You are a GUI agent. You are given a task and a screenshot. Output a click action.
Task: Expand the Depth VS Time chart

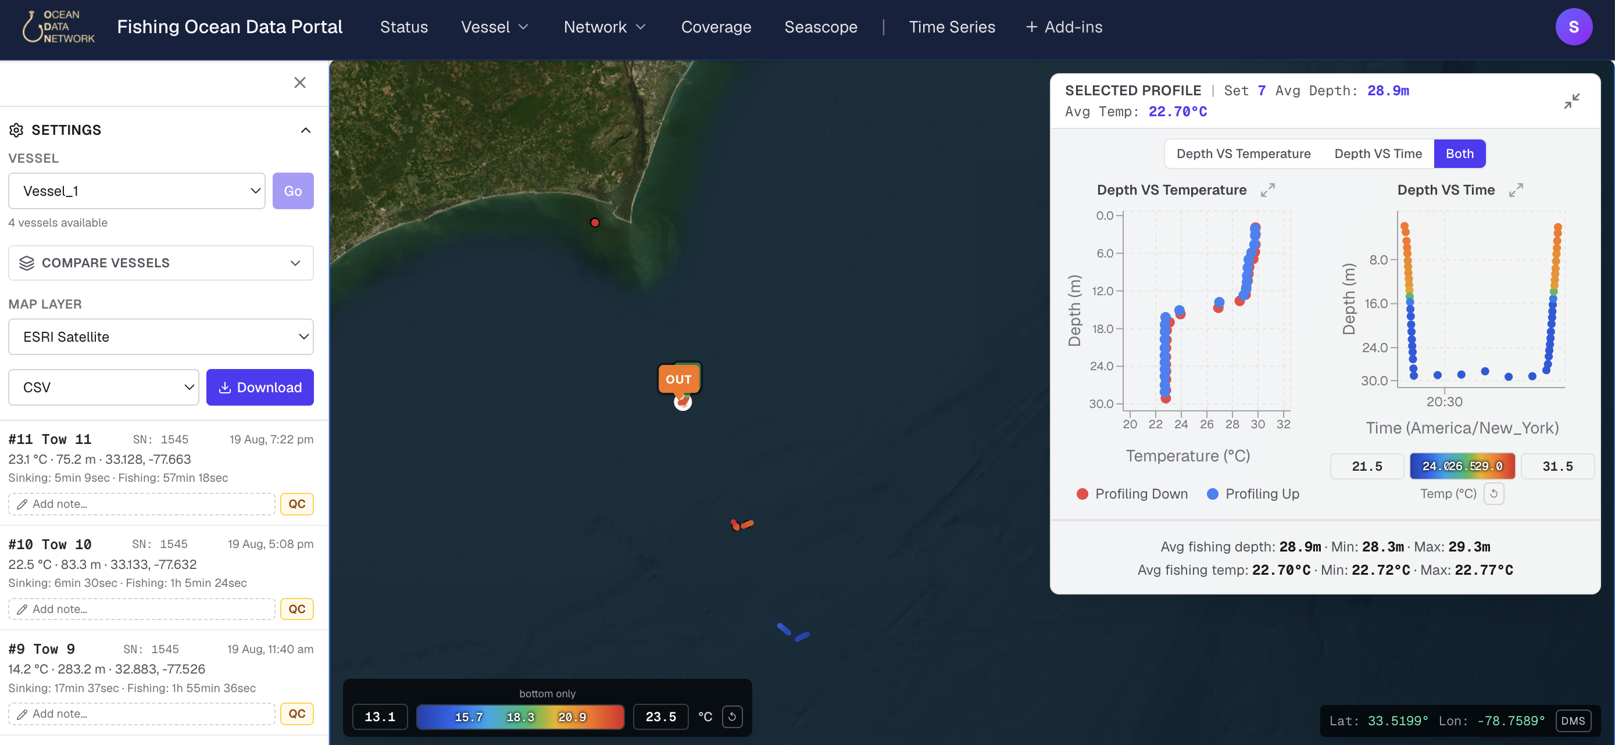[x=1516, y=190]
